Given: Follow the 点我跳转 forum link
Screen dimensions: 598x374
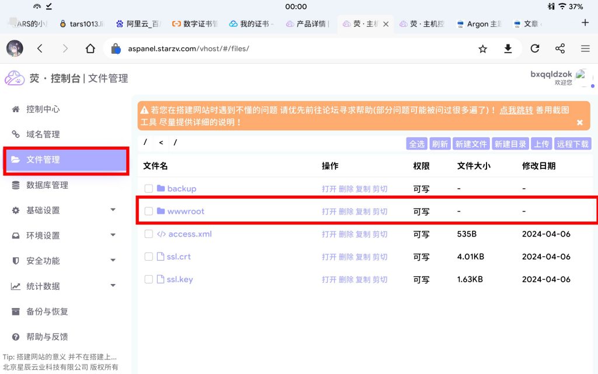Looking at the screenshot, I should [516, 110].
